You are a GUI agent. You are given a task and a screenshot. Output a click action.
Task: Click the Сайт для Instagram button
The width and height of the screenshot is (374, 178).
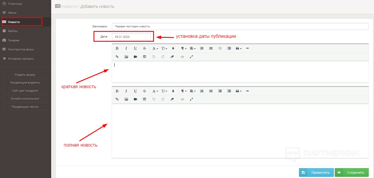tap(25, 91)
